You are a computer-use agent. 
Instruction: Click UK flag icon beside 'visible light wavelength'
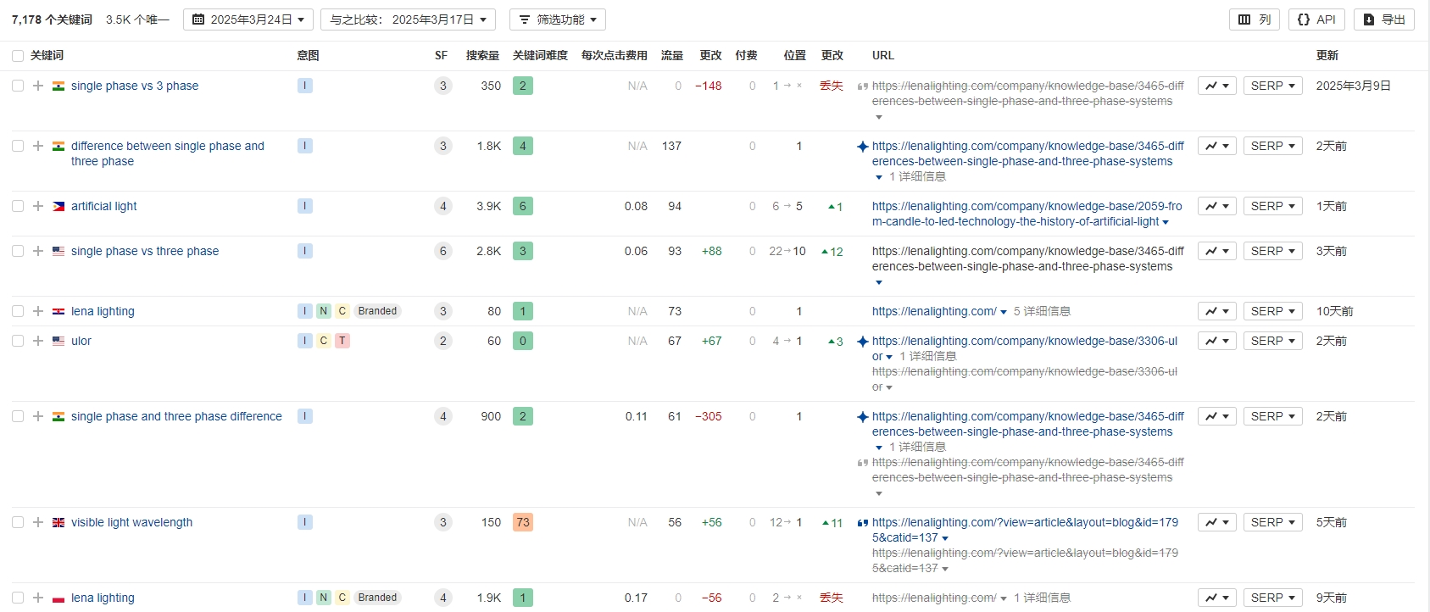(x=58, y=523)
